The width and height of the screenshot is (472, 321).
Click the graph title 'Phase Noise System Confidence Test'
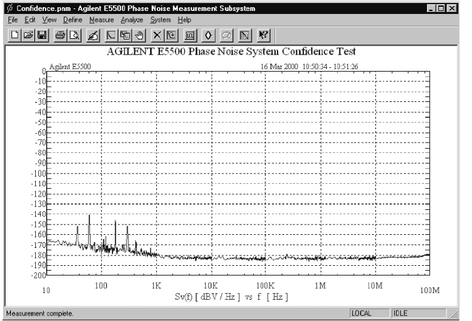click(x=272, y=52)
